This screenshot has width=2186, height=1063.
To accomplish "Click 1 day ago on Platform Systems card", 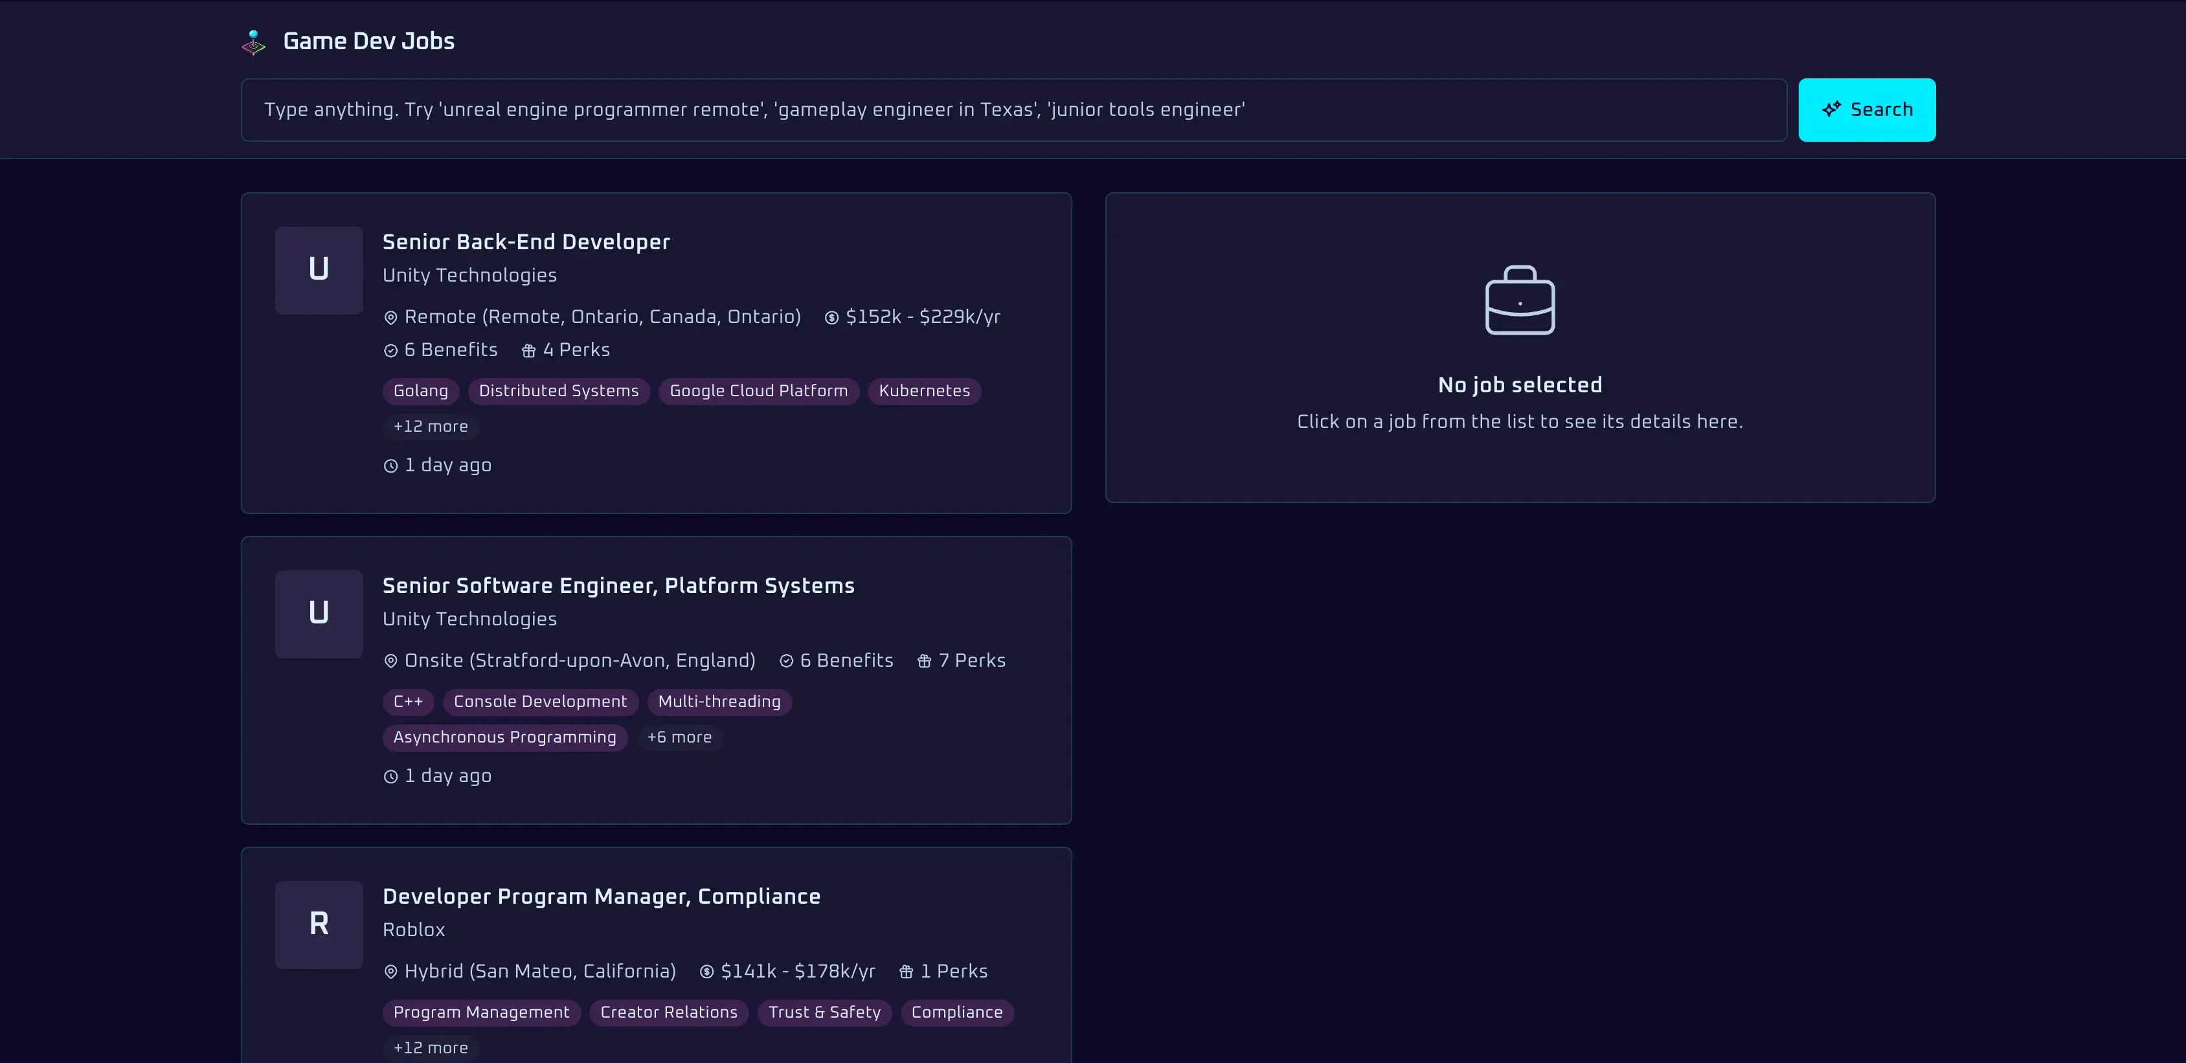I will [448, 776].
